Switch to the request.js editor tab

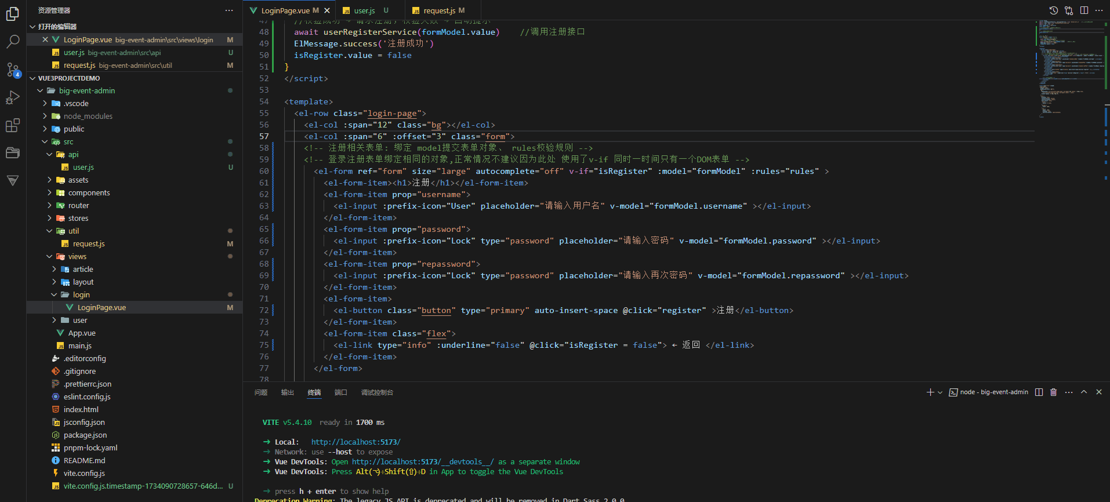439,10
